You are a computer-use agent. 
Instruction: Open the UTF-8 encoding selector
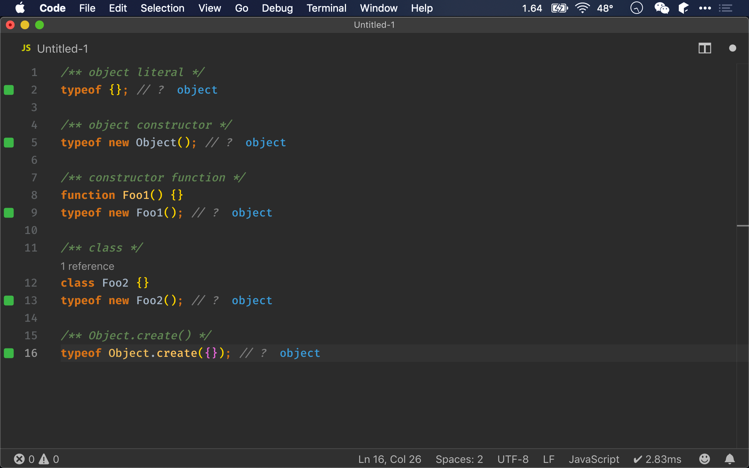(x=513, y=459)
